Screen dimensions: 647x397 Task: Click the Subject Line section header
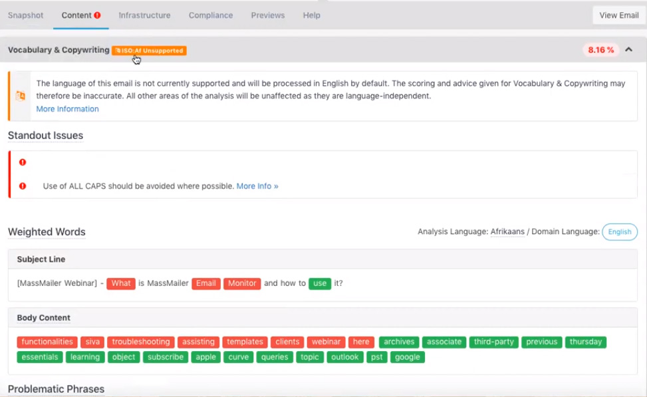click(323, 259)
